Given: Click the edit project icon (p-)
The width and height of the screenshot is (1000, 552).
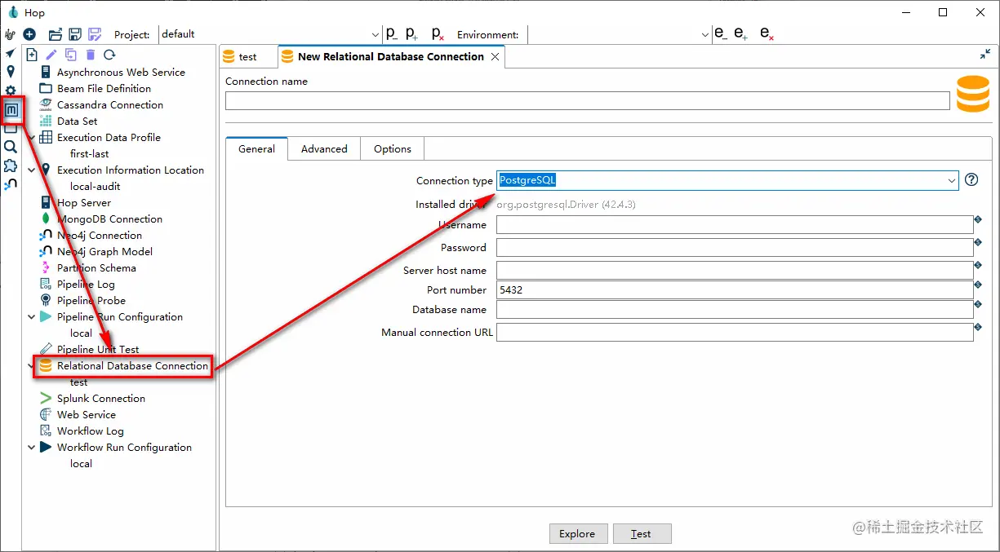Looking at the screenshot, I should click(x=392, y=34).
